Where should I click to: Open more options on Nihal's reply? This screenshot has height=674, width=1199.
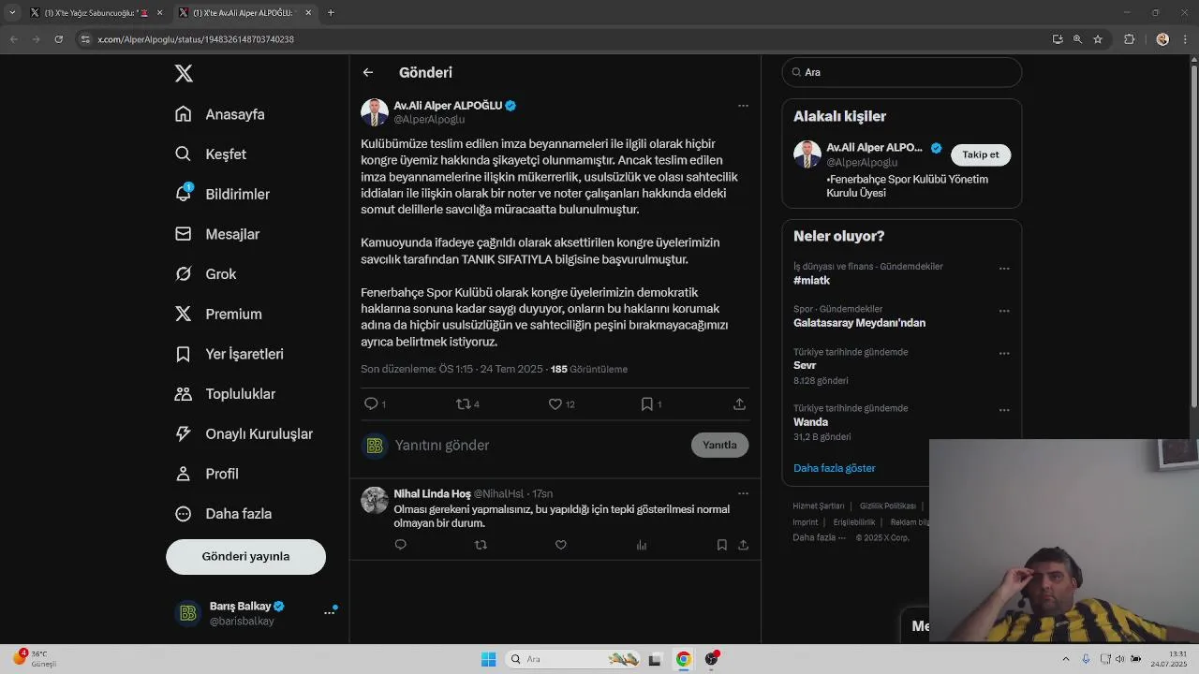743,493
